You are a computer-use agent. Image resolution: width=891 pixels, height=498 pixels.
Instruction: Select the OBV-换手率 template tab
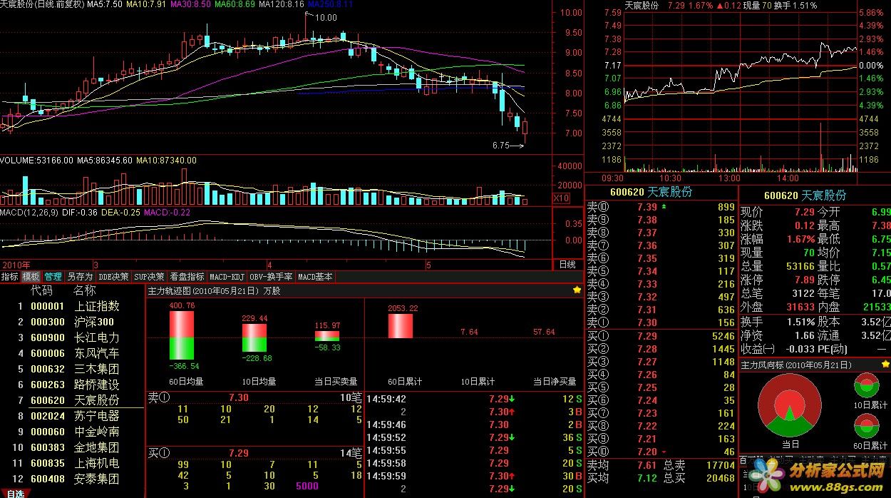click(x=271, y=277)
